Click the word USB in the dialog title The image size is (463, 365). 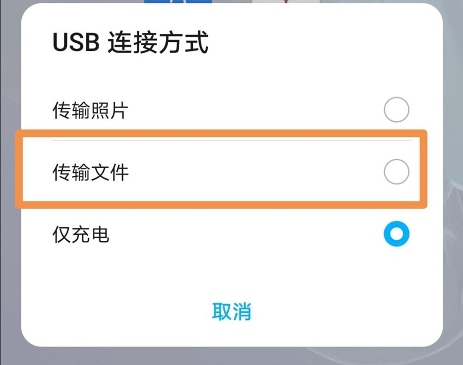coord(75,43)
